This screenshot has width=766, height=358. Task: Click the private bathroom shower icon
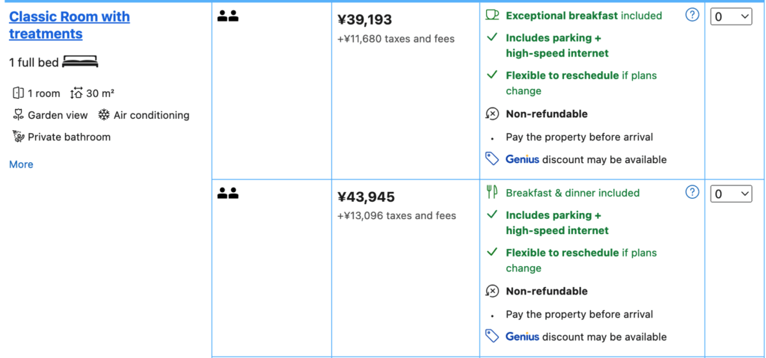click(19, 137)
